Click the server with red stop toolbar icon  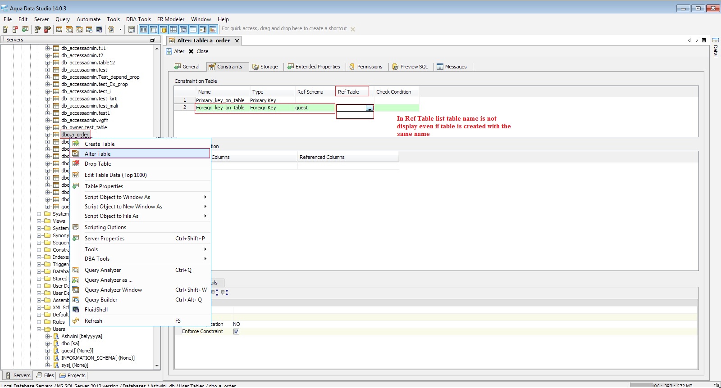[15, 29]
